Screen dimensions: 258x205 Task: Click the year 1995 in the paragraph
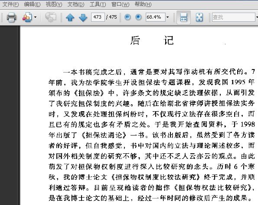[238, 82]
